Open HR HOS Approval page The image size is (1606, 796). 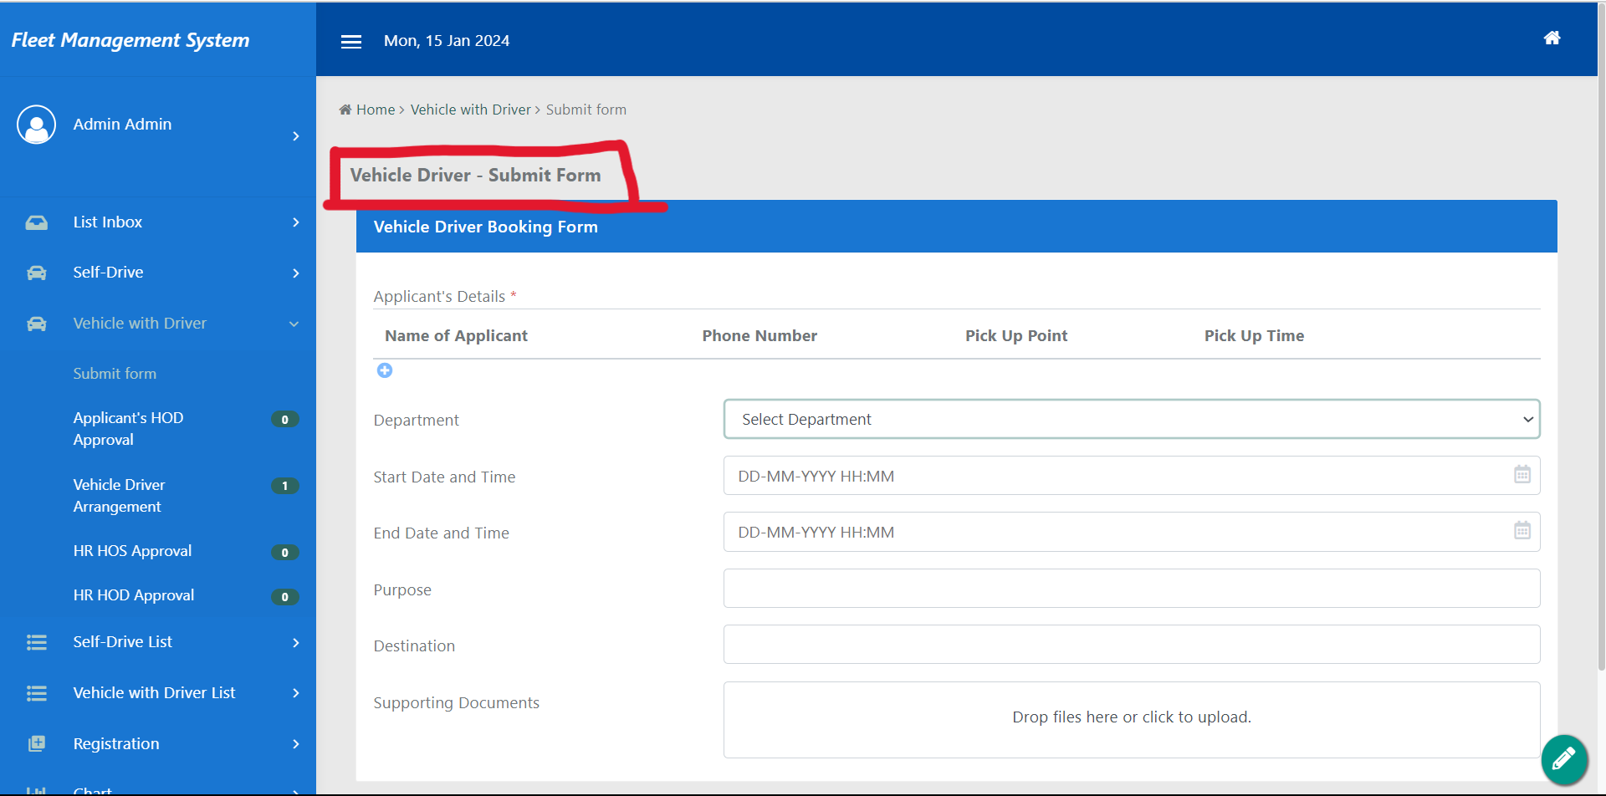click(132, 551)
